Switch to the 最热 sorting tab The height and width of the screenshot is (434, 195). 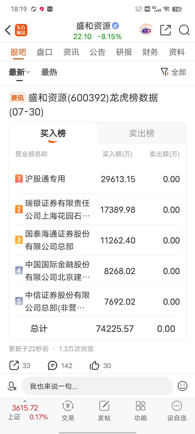49,72
